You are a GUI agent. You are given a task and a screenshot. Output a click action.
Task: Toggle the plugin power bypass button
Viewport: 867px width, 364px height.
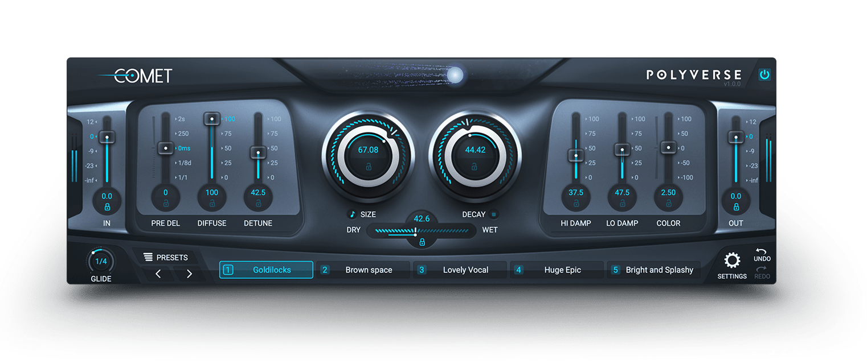click(x=764, y=75)
